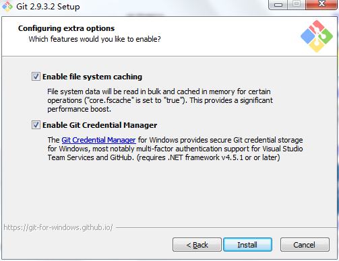
Task: Uncheck the file system caching checkbox
Action: tap(36, 77)
